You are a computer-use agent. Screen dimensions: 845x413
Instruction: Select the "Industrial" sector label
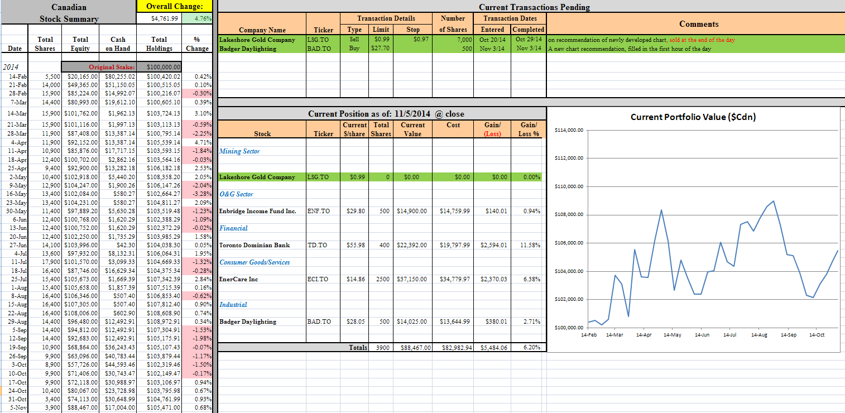point(233,305)
